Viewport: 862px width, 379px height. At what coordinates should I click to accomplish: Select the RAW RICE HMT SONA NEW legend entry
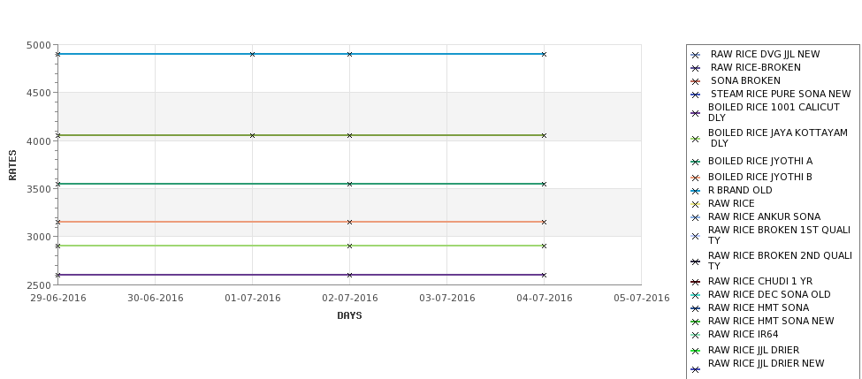pos(771,321)
